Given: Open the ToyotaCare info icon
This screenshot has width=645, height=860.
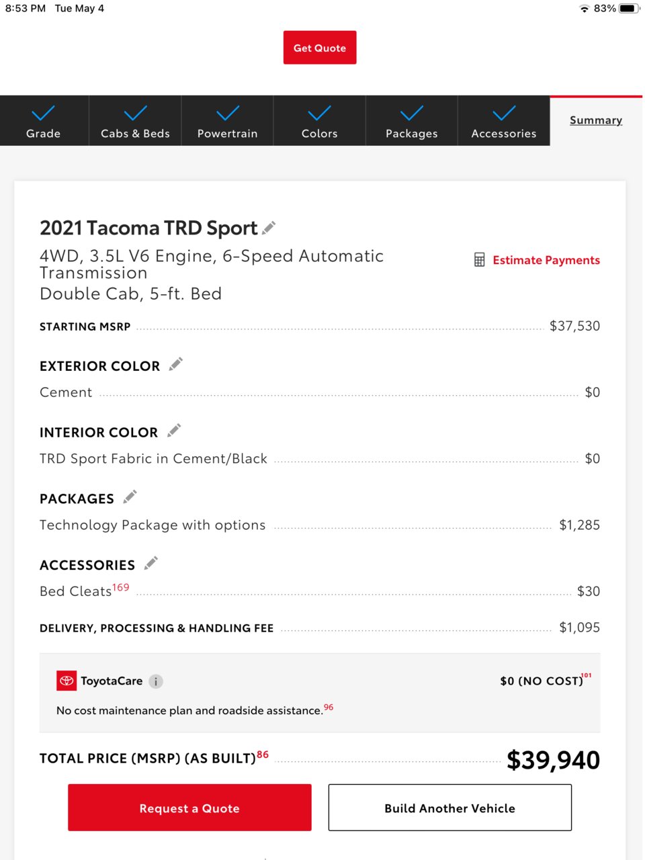Looking at the screenshot, I should (x=156, y=681).
